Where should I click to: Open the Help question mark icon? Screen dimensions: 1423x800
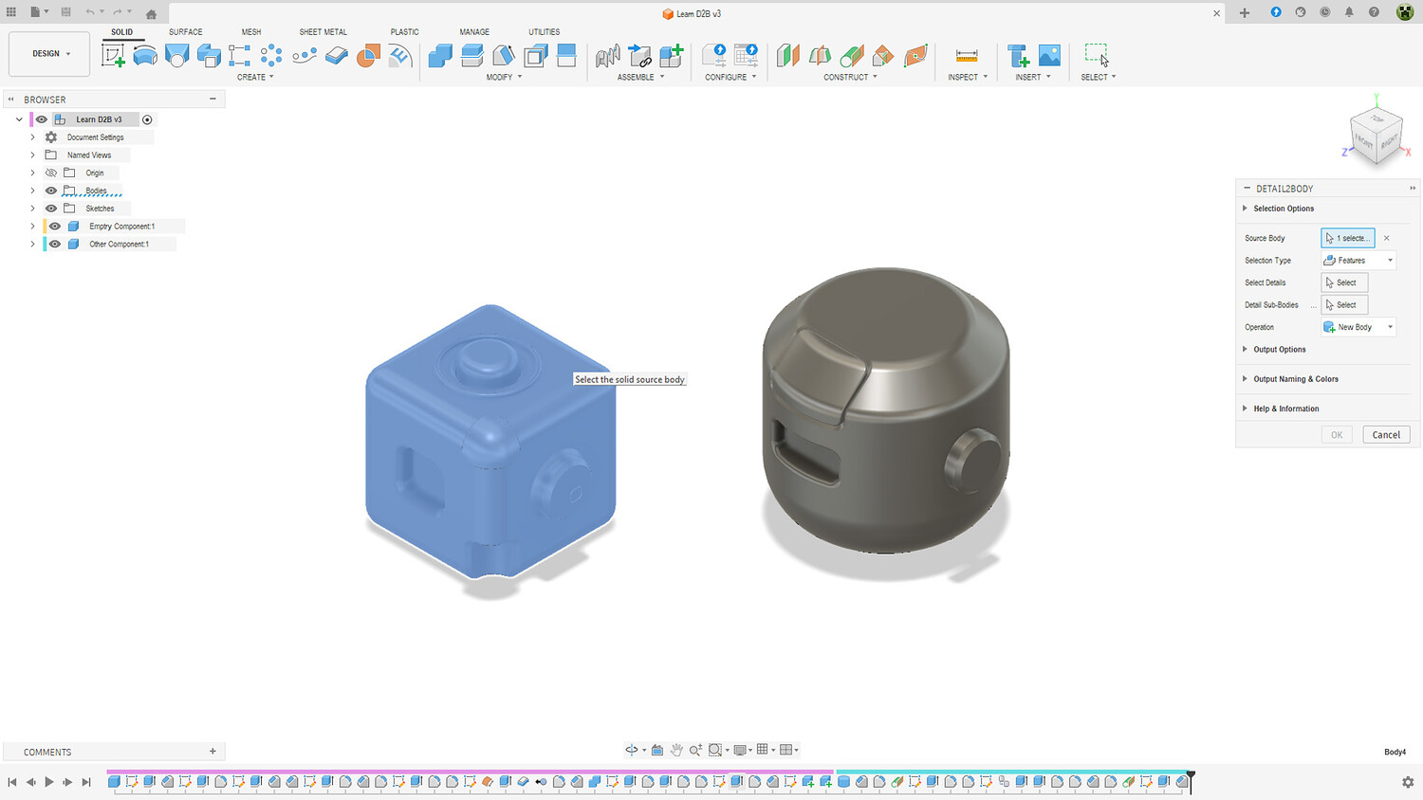[1374, 12]
